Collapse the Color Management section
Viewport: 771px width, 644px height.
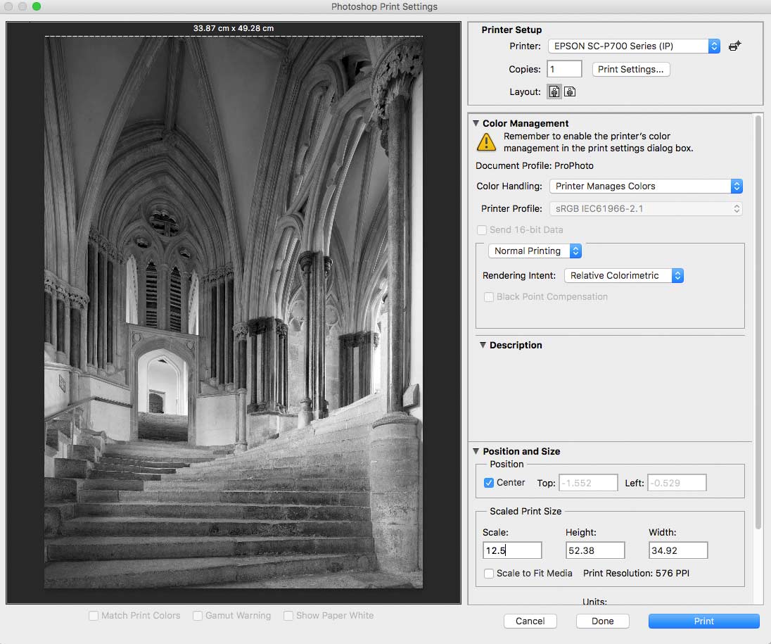click(x=476, y=123)
